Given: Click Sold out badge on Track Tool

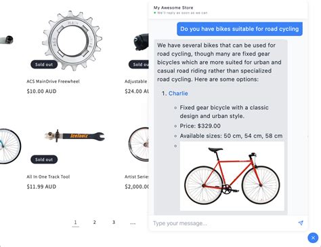Looking at the screenshot, I should [x=44, y=159].
